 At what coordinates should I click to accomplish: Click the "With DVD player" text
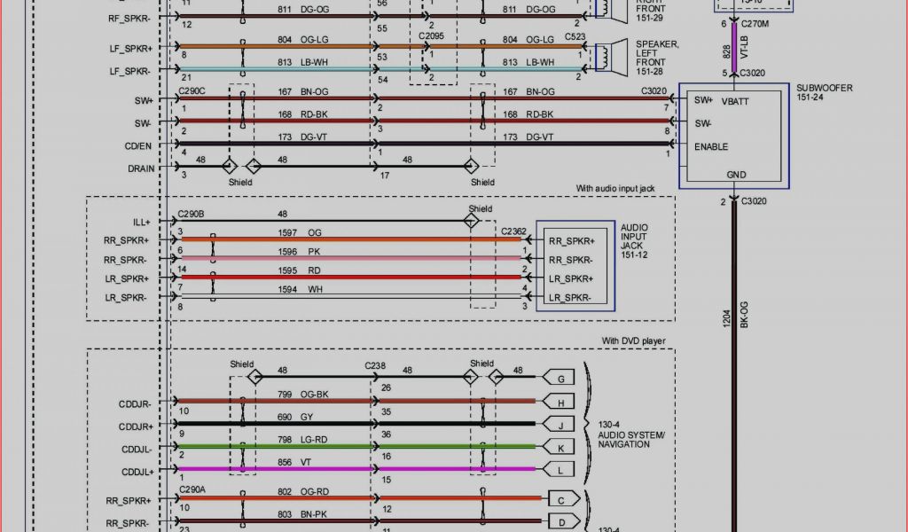point(633,340)
